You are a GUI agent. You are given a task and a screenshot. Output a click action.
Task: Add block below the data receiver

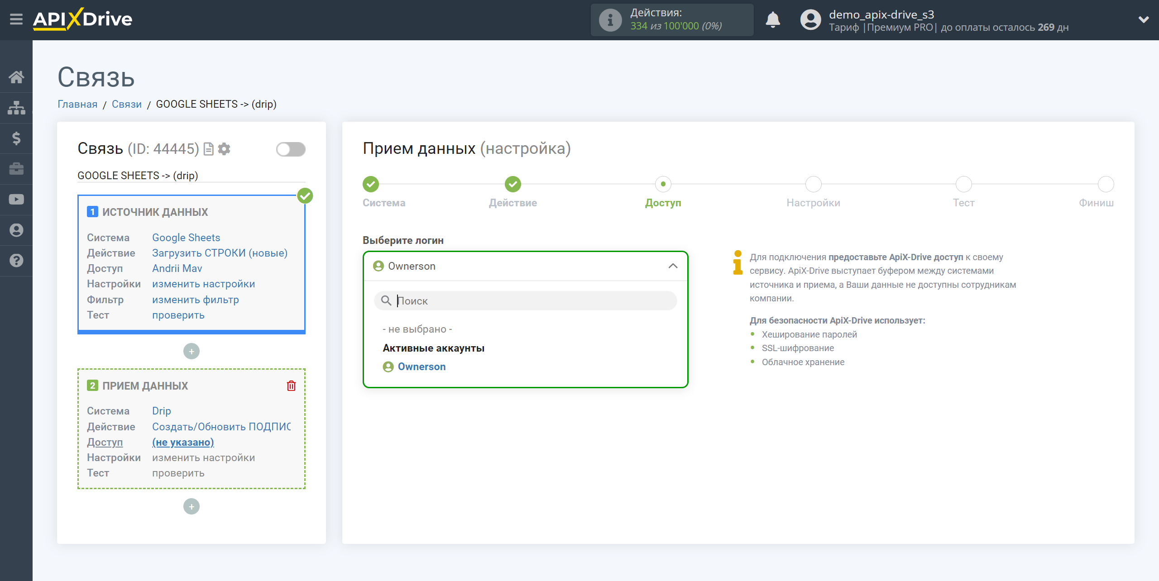coord(192,506)
